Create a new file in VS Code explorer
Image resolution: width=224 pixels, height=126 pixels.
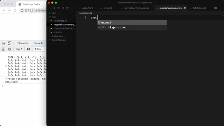(54, 8)
